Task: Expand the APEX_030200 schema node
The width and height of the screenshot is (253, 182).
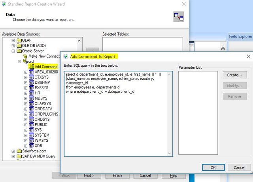Action: pyautogui.click(x=26, y=72)
